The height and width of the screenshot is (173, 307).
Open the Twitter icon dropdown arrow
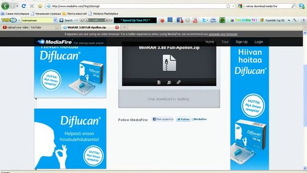(x=207, y=20)
